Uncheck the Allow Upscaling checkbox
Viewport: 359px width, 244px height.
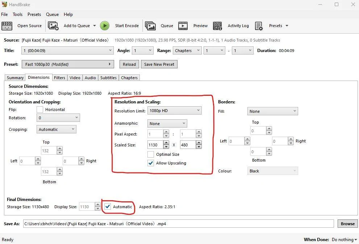151,163
